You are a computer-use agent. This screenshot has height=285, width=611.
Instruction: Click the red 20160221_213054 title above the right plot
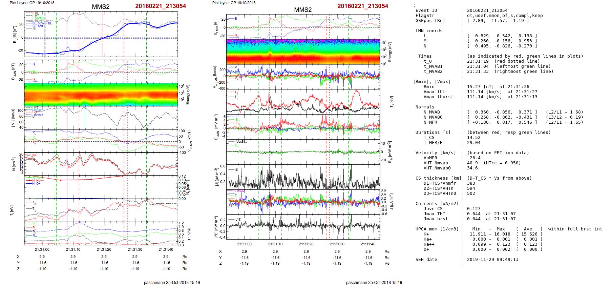click(x=362, y=6)
